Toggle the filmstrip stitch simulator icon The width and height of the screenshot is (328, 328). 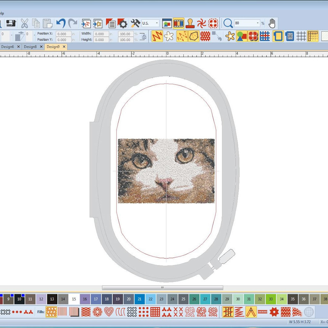click(178, 23)
